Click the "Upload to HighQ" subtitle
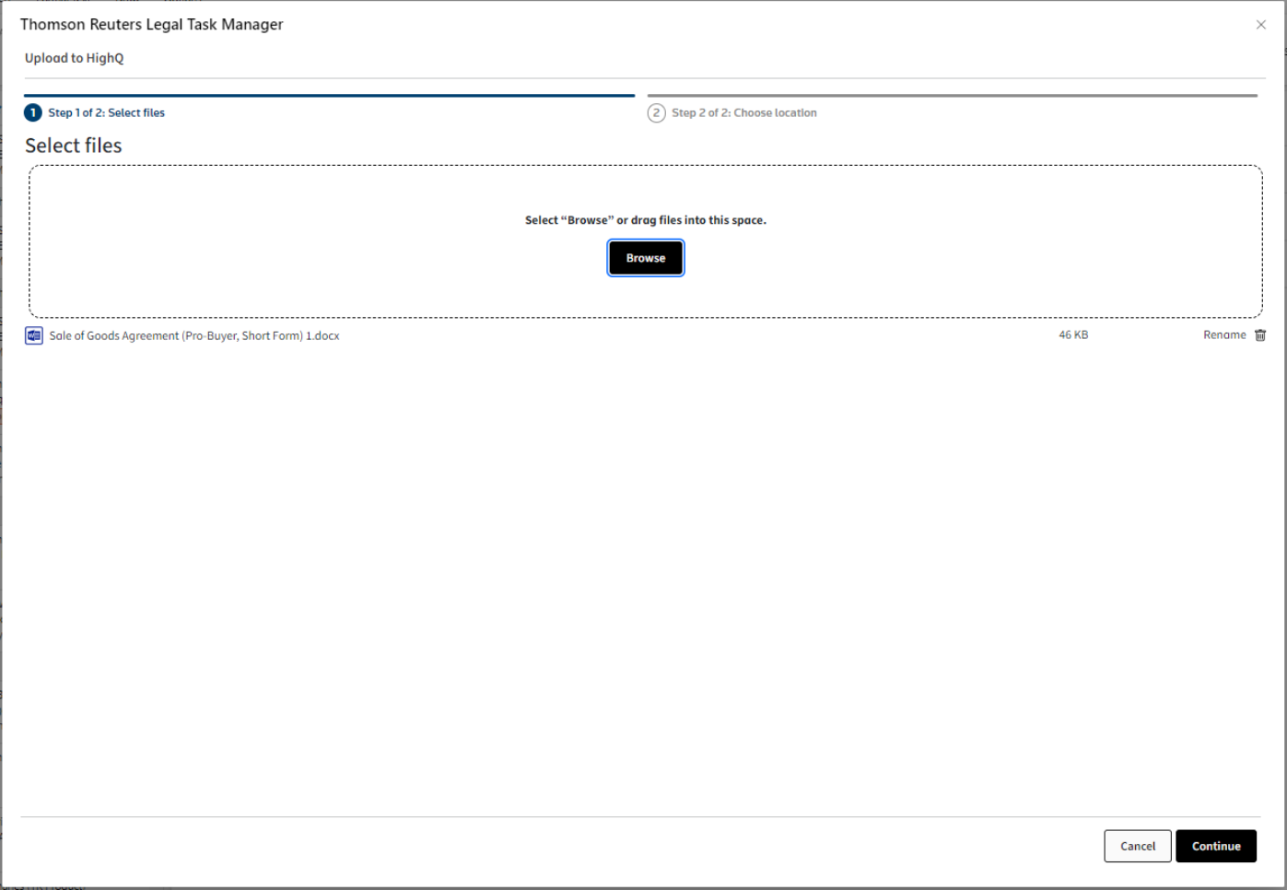 (74, 58)
